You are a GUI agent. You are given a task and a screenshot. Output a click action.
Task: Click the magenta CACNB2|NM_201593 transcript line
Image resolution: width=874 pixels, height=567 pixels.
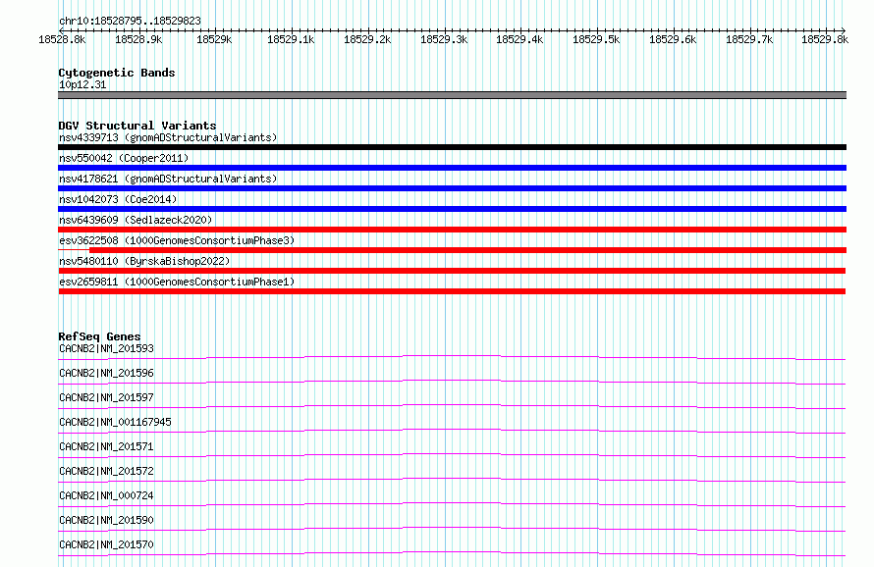(452, 357)
